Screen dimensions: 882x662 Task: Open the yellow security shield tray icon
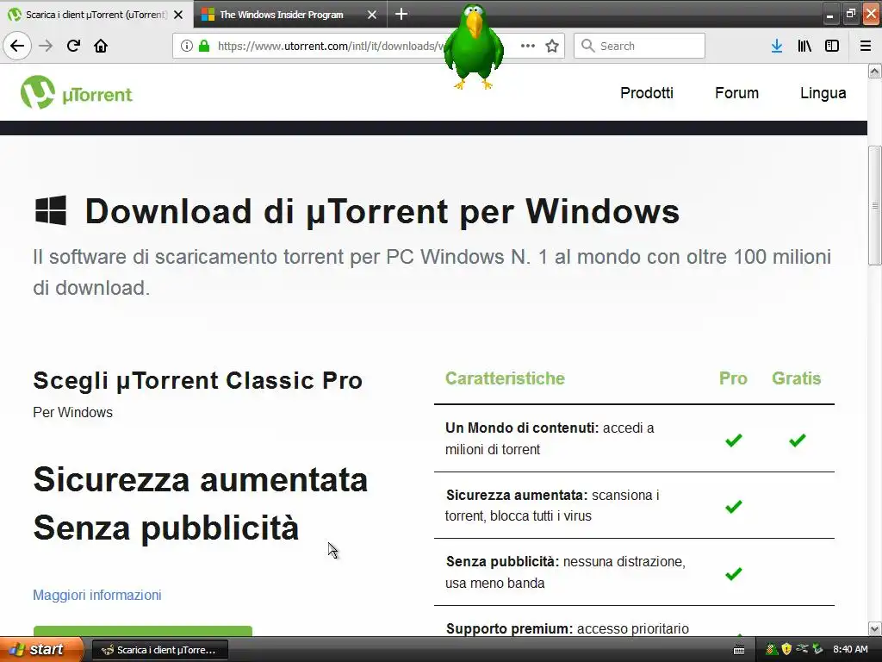(x=786, y=650)
